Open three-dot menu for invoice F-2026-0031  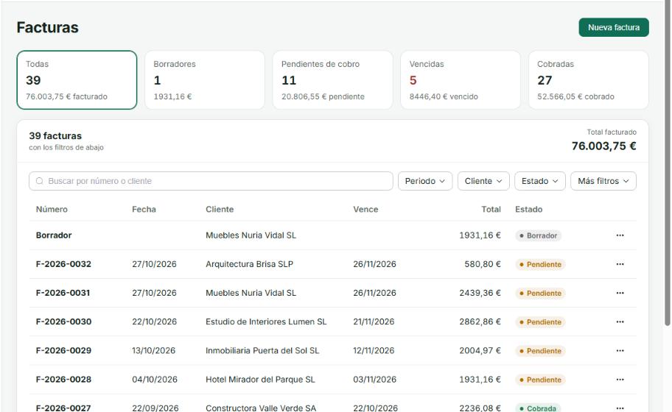click(620, 293)
